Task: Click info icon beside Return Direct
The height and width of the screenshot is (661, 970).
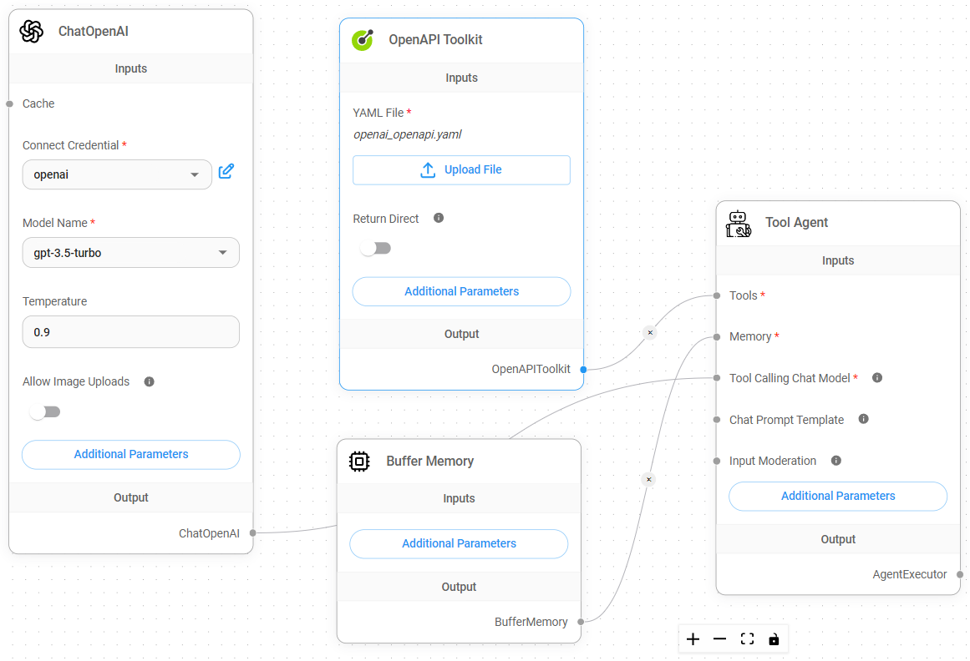Action: [439, 218]
